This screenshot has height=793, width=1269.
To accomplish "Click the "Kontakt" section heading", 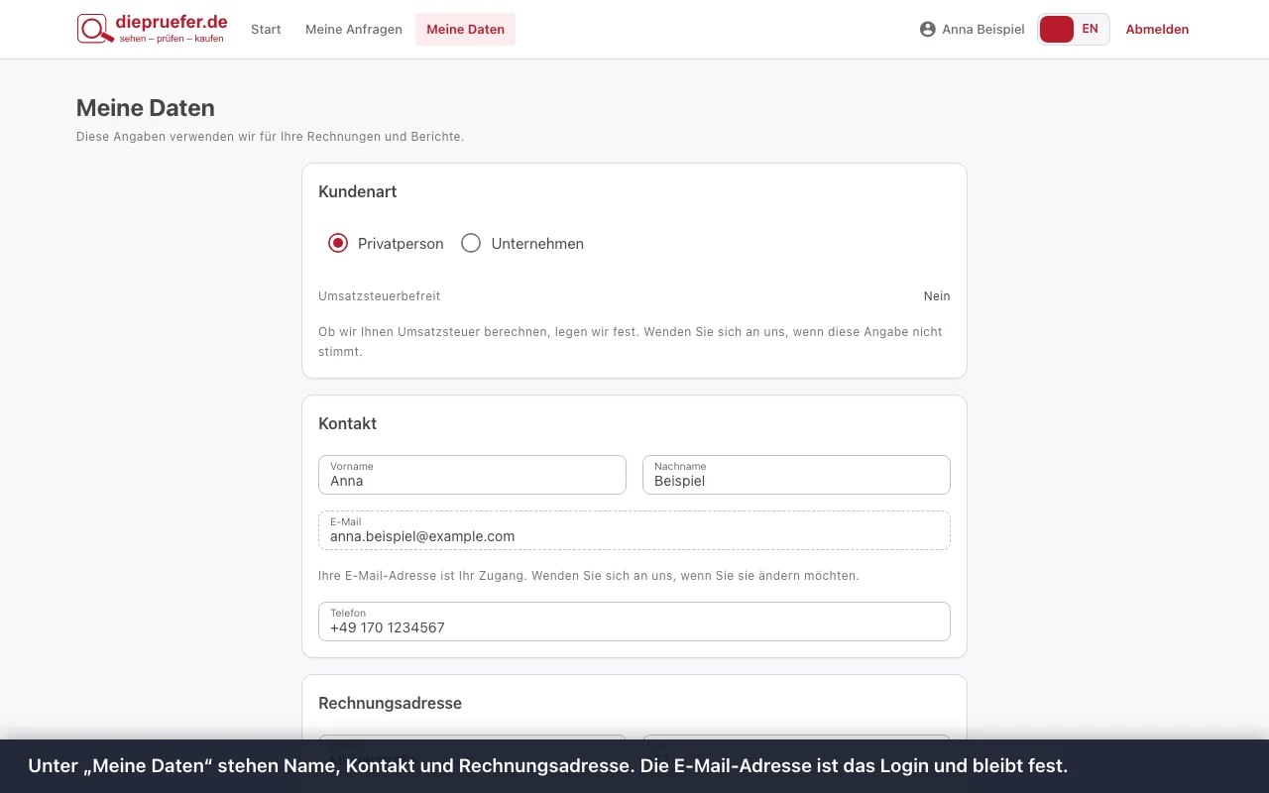I will 348,424.
